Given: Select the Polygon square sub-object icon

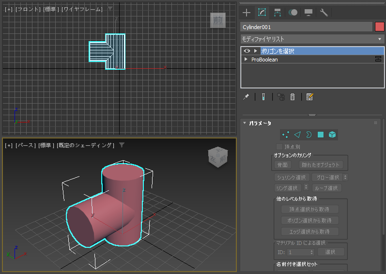Looking at the screenshot, I should (x=321, y=135).
